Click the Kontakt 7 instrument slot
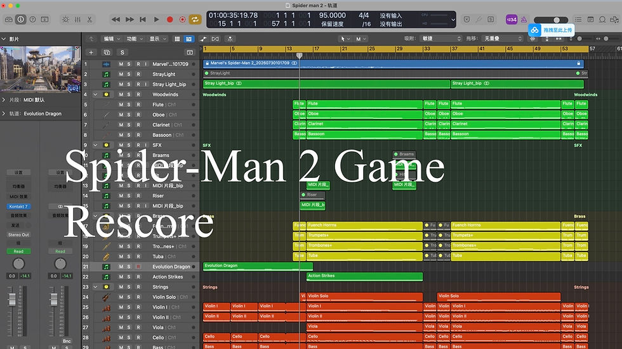 pyautogui.click(x=18, y=206)
